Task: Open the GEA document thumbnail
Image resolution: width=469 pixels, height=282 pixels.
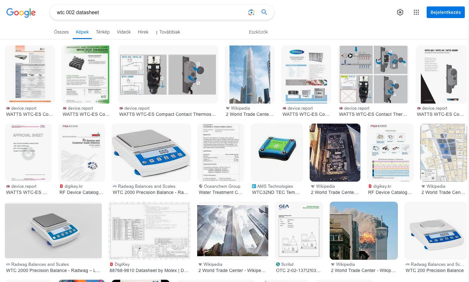Action: (299, 231)
